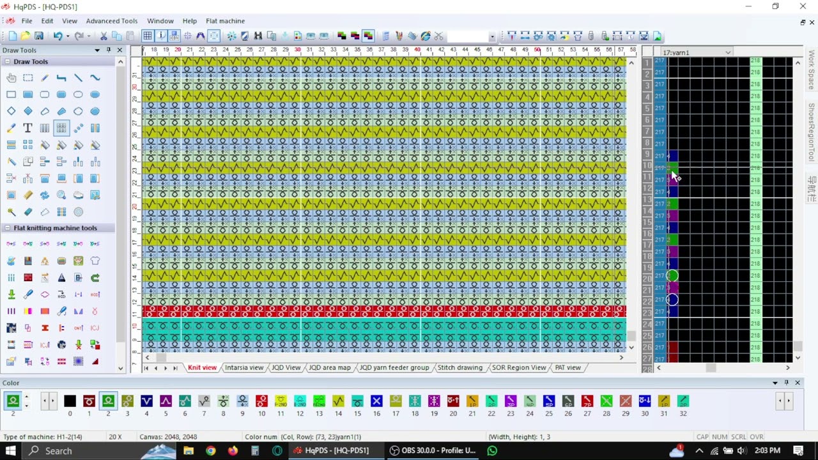Choose the dashed rectangle selection tool
The height and width of the screenshot is (460, 818).
pyautogui.click(x=28, y=78)
